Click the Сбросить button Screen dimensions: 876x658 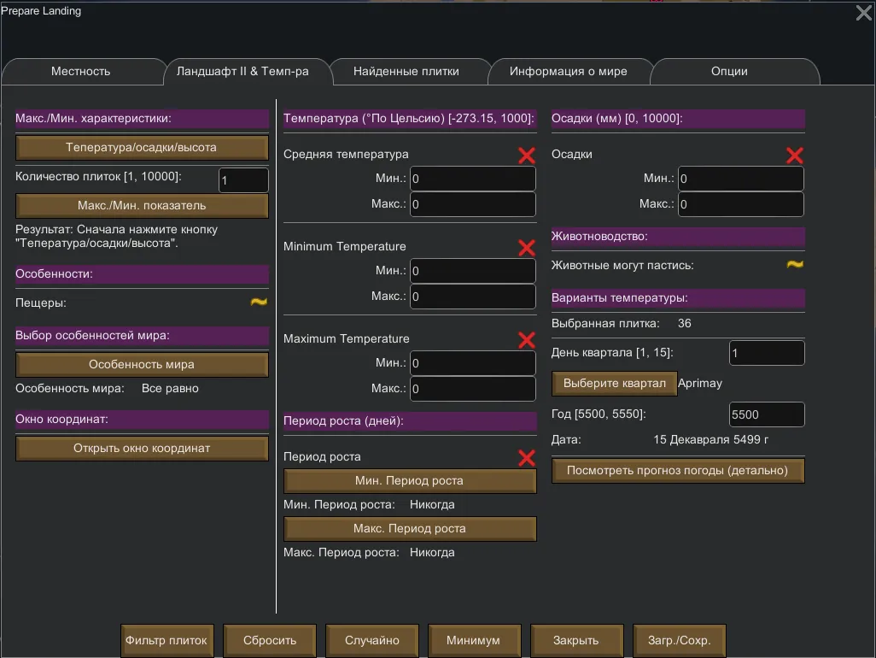270,640
